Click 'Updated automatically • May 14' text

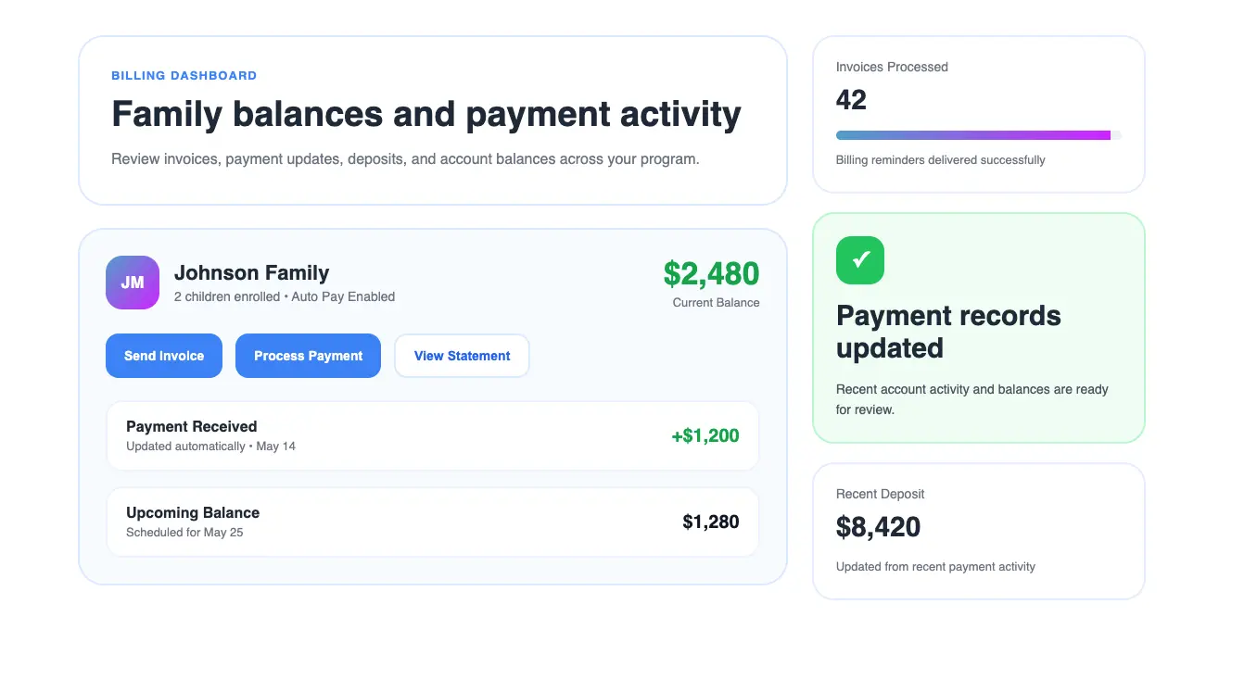pos(210,446)
